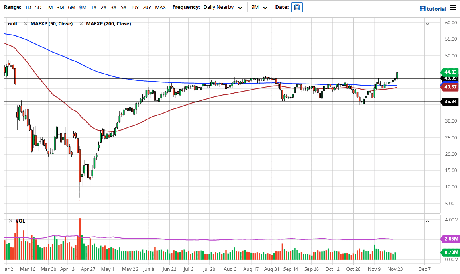
Task: Collapse the price chart pane chevron
Action: pyautogui.click(x=427, y=23)
